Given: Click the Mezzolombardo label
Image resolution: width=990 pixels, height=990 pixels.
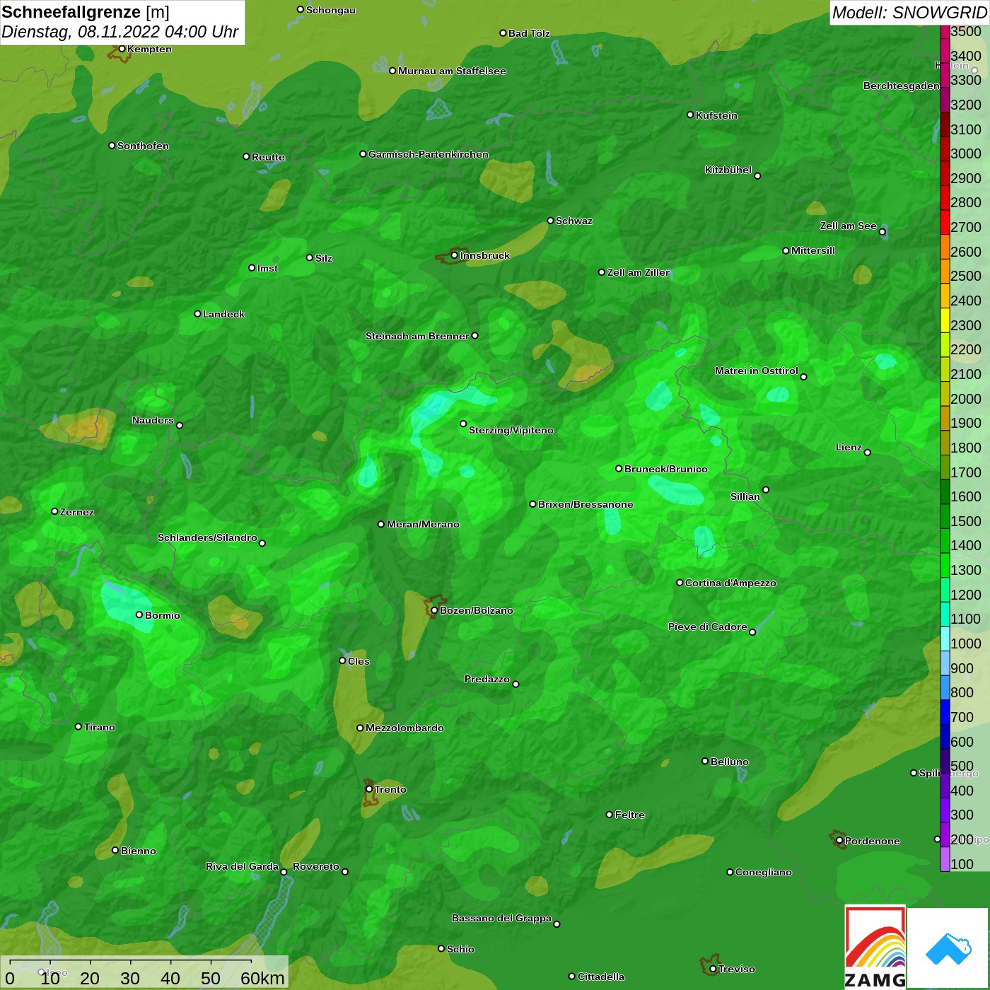Looking at the screenshot, I should click(x=404, y=728).
